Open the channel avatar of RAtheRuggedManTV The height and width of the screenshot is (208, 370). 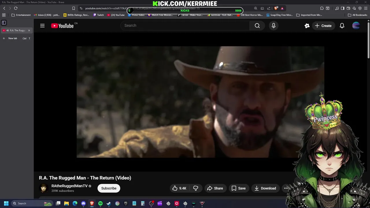(x=44, y=188)
